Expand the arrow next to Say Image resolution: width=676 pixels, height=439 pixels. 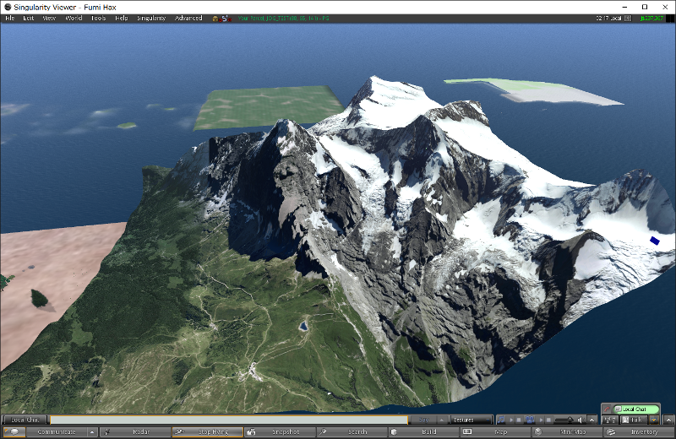(442, 420)
